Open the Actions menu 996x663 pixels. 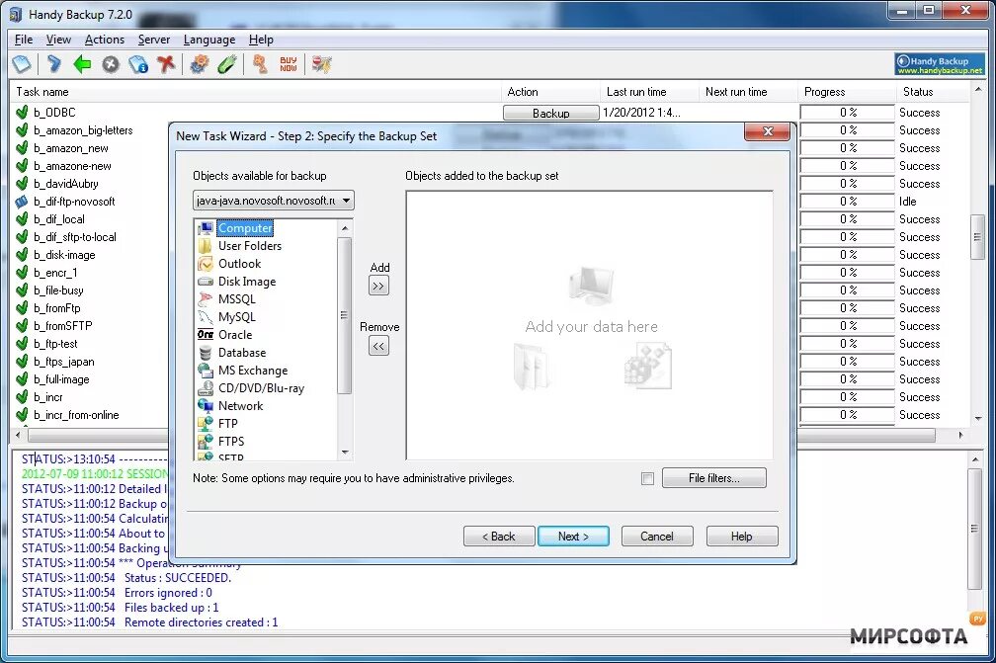pyautogui.click(x=104, y=40)
